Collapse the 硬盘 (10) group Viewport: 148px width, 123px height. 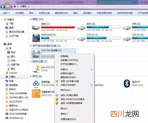[31, 19]
